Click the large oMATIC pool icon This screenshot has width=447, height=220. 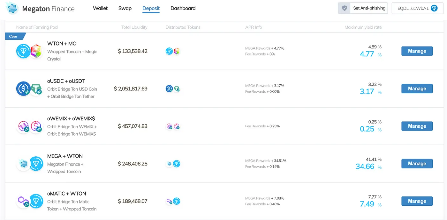click(x=23, y=201)
